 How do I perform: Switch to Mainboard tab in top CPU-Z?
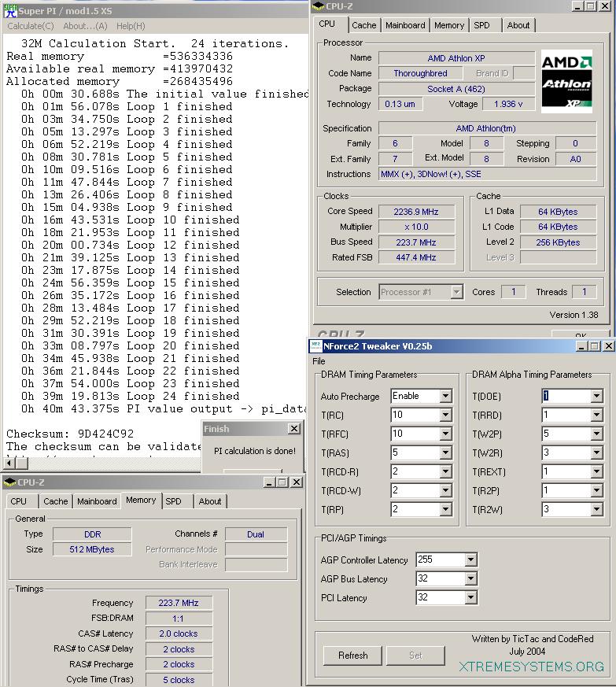(x=405, y=25)
